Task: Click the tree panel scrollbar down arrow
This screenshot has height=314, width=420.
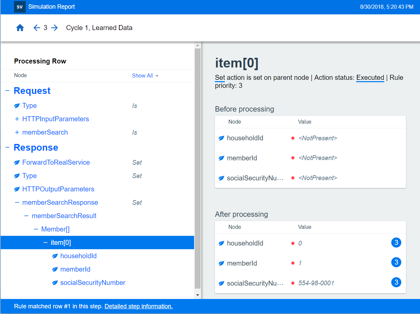Action: (x=197, y=295)
